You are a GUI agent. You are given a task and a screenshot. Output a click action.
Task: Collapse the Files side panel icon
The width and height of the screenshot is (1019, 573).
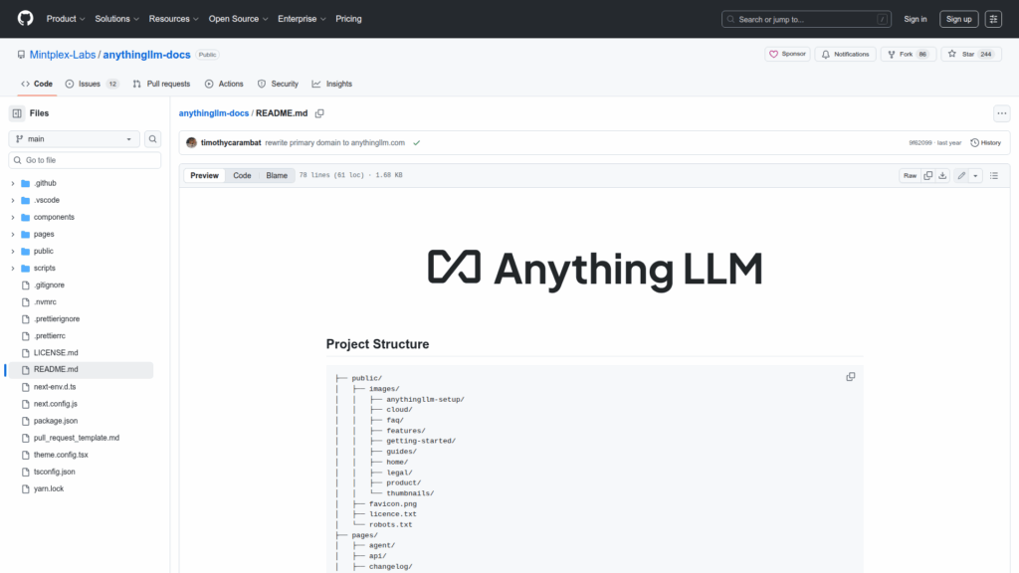click(17, 113)
